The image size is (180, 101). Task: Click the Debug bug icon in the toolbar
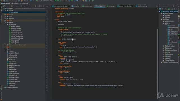coord(58,1)
